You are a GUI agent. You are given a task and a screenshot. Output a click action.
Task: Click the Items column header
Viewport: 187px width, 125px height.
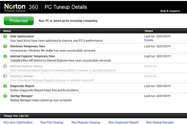pyautogui.click(x=7, y=31)
